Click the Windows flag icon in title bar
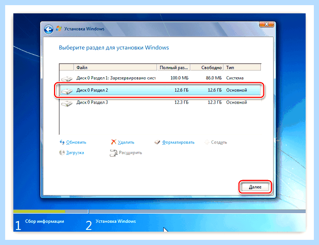 point(59,28)
